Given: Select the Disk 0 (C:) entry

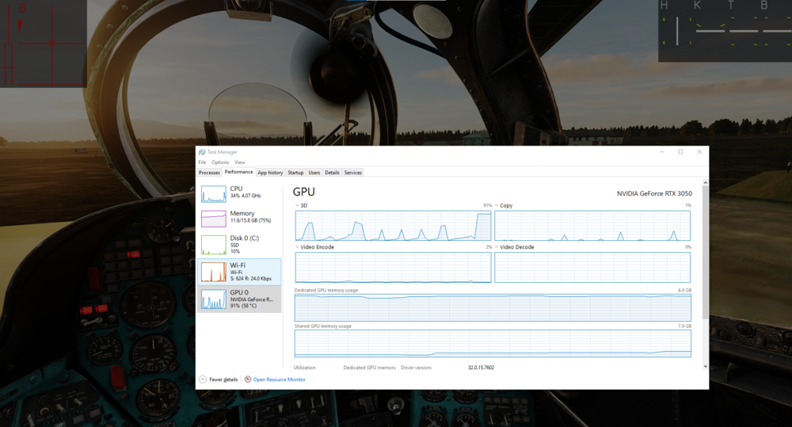Looking at the screenshot, I should tap(239, 244).
